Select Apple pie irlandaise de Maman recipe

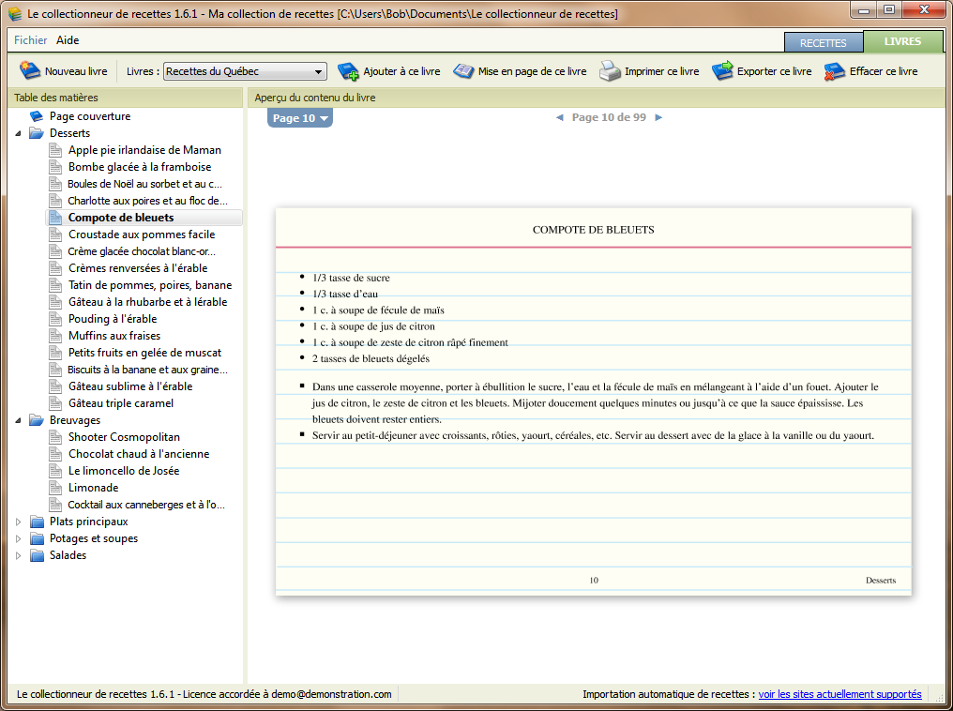pos(144,150)
